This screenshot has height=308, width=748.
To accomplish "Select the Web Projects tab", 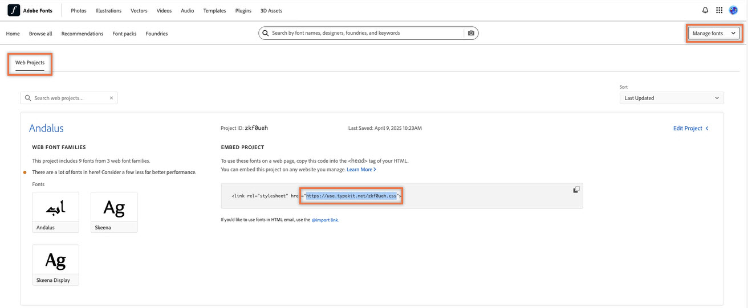I will (30, 63).
